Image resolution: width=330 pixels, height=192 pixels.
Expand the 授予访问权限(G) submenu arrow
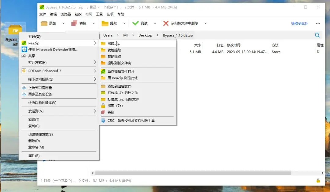point(95,79)
